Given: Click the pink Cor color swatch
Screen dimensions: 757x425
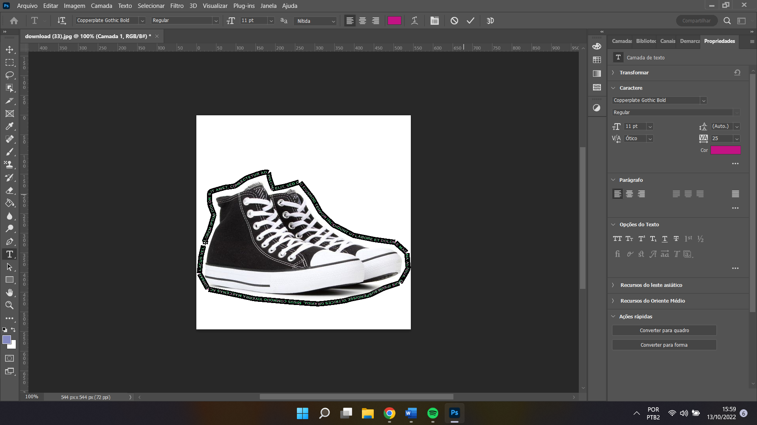Looking at the screenshot, I should (x=725, y=150).
